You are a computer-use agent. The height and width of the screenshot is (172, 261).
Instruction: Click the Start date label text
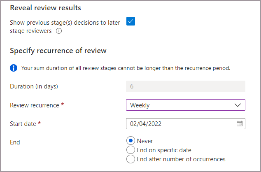click(23, 123)
